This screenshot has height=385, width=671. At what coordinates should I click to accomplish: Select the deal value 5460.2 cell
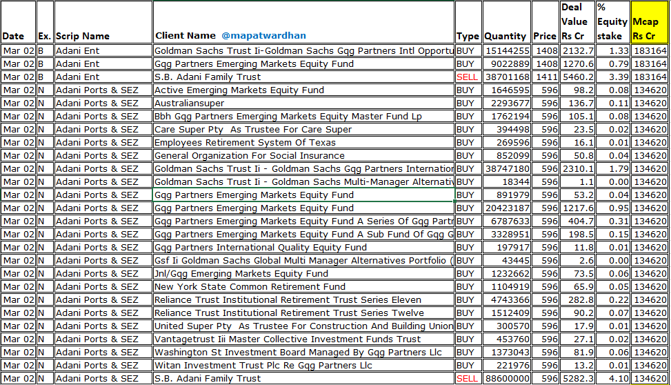click(x=577, y=77)
